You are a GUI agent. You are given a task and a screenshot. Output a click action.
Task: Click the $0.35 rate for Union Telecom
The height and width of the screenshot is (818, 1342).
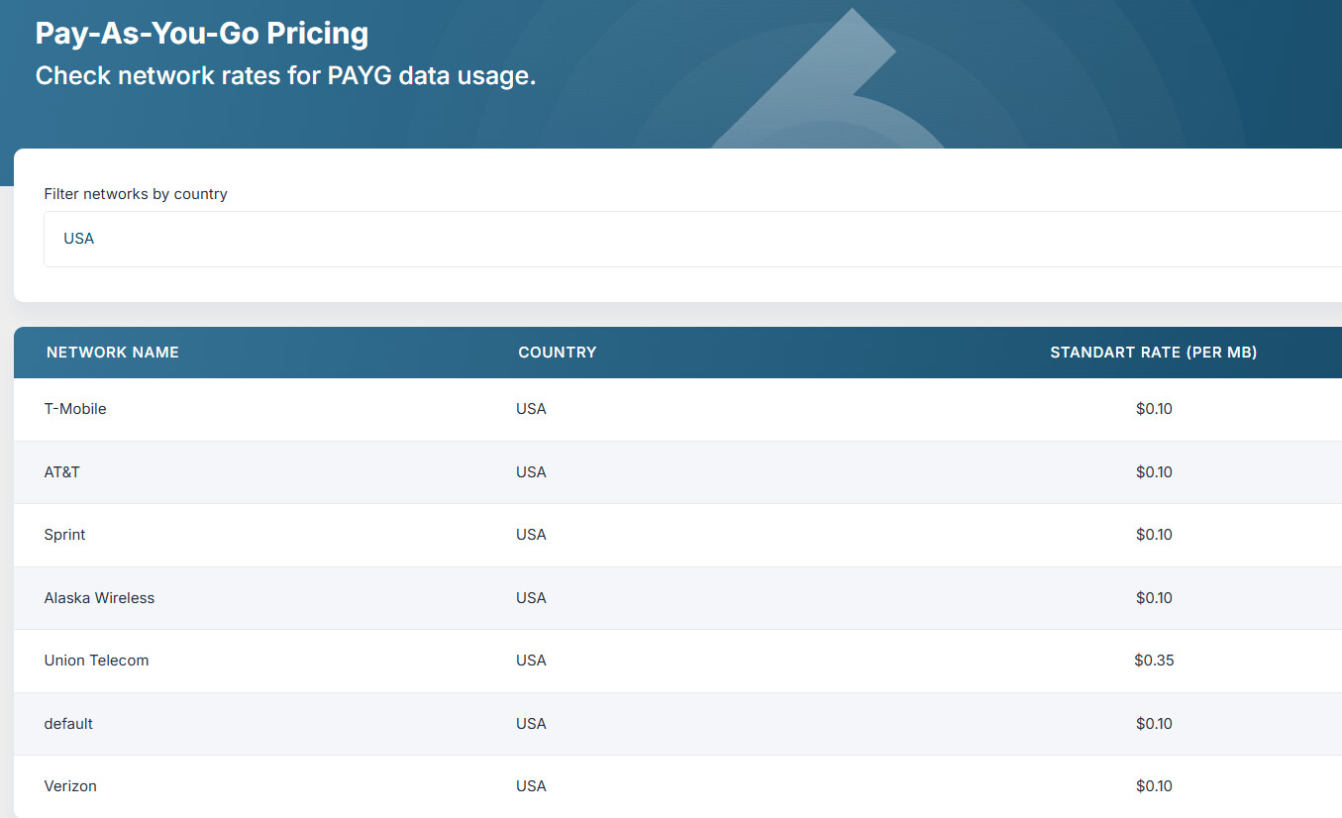(1154, 661)
